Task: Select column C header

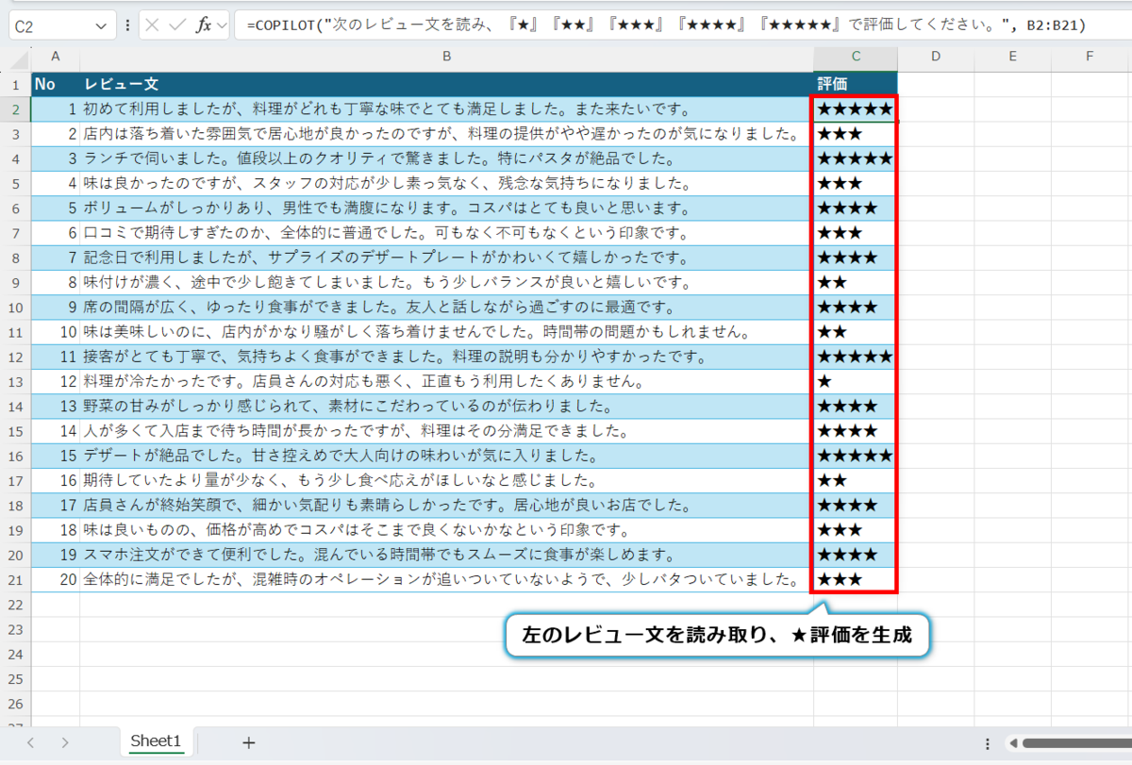Action: click(856, 57)
